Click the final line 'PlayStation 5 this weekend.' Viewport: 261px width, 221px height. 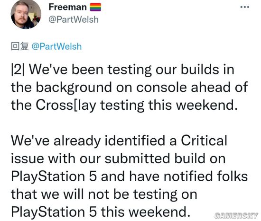pyautogui.click(x=101, y=212)
